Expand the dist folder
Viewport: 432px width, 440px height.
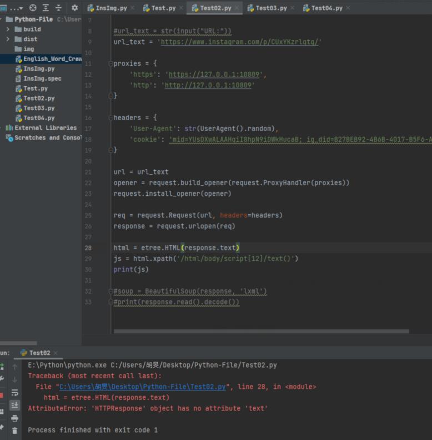coord(8,39)
